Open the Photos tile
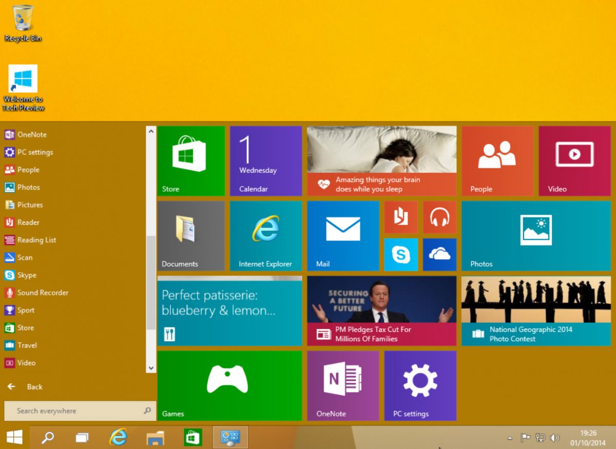 click(535, 236)
